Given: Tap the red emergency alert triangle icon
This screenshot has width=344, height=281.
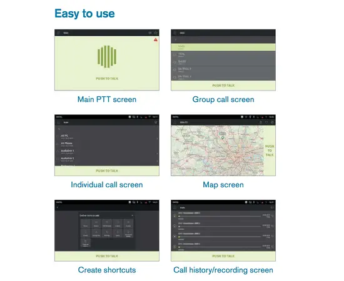Looking at the screenshot, I should click(156, 39).
